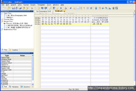Open the Run Script dropdown
Screen dimensions: 136x91
(x=56, y=14)
